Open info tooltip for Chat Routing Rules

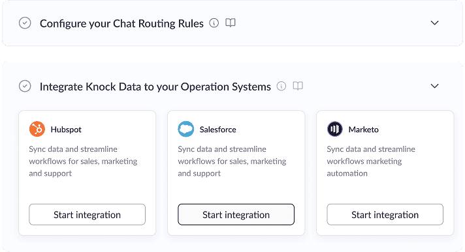pos(214,23)
